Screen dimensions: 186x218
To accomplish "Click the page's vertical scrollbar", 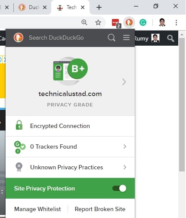I will tap(182, 105).
